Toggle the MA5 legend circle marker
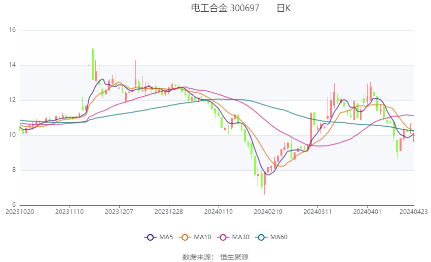 pyautogui.click(x=150, y=237)
